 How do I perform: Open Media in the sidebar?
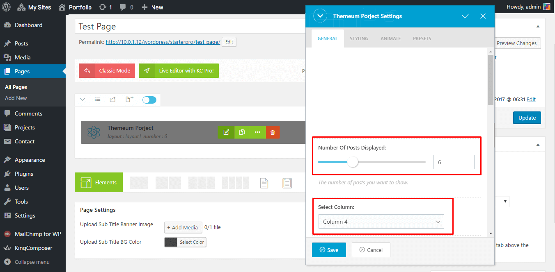click(x=33, y=57)
